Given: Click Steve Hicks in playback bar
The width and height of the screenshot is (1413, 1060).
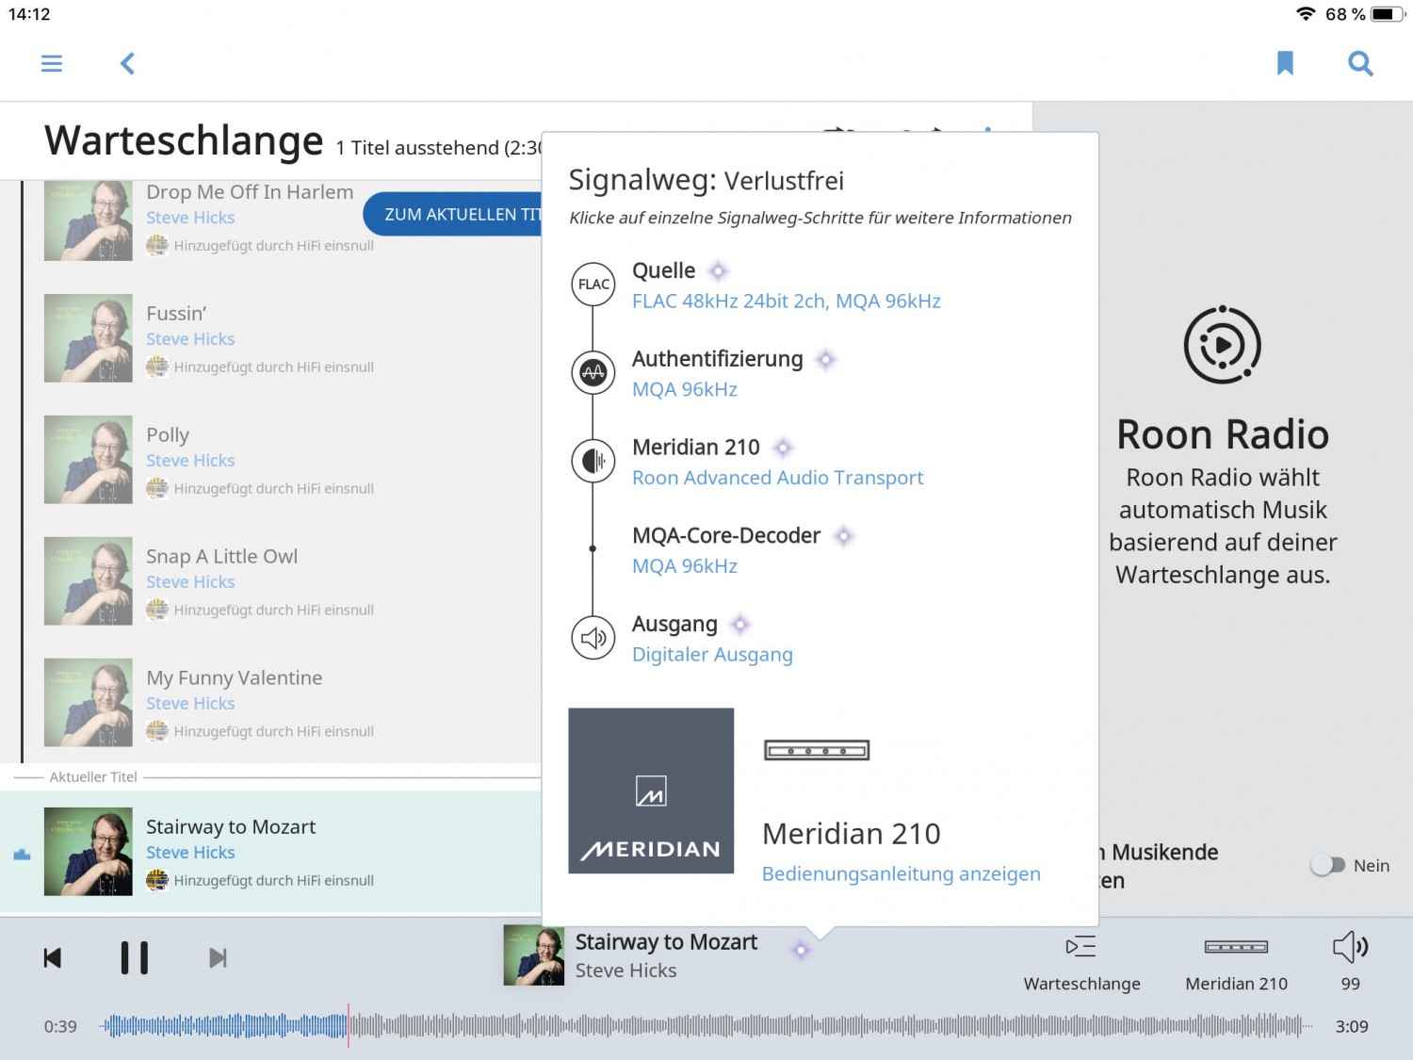Looking at the screenshot, I should click(625, 970).
